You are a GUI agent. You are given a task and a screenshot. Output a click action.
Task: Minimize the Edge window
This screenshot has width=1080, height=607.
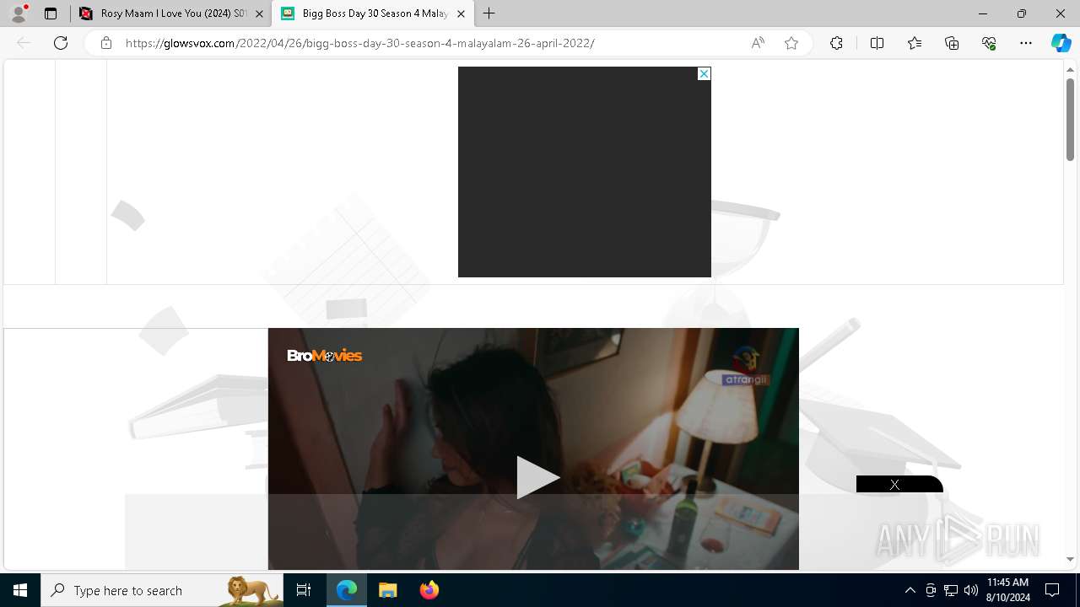pos(983,13)
